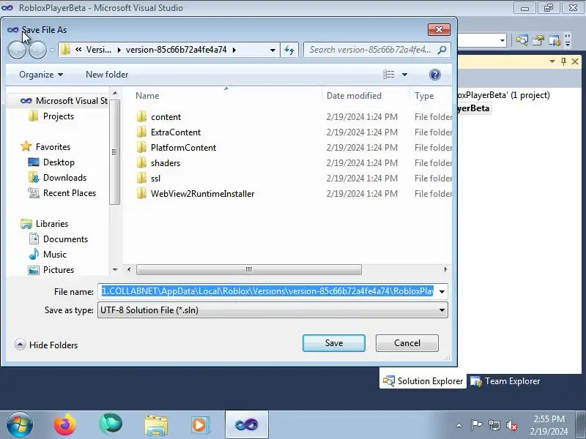Open recent locations dropdown beside nav arrows
Screen dimensions: 586x439
point(52,50)
